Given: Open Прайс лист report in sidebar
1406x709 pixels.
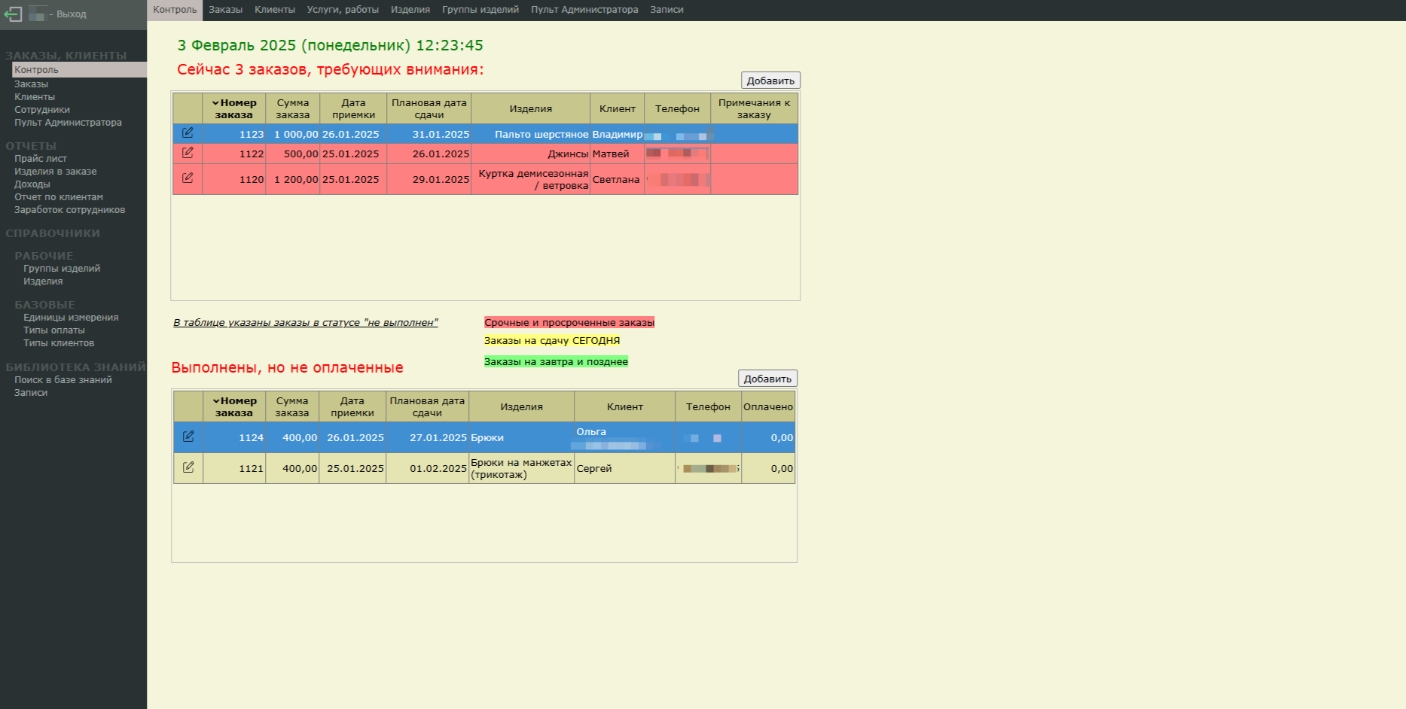Looking at the screenshot, I should [41, 159].
